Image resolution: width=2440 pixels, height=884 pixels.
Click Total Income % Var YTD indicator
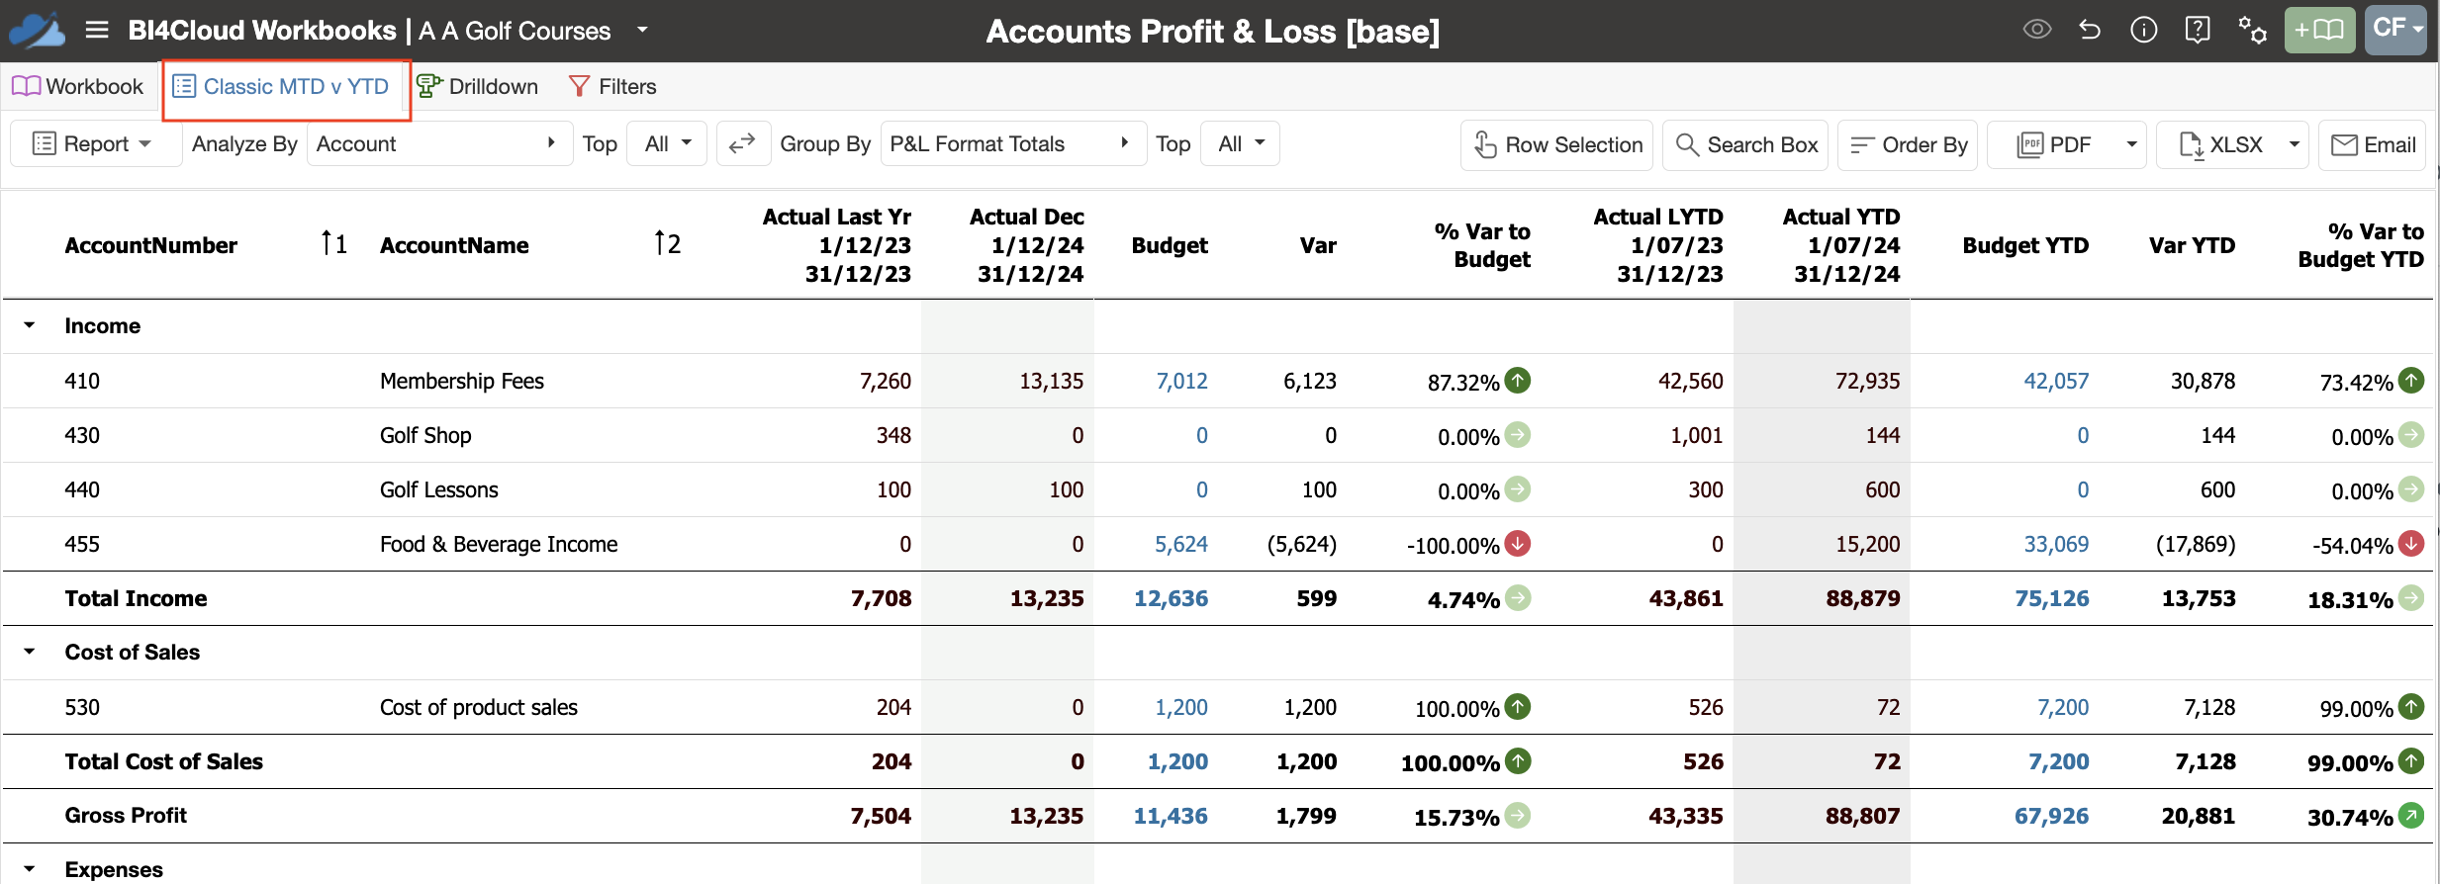tap(2411, 597)
